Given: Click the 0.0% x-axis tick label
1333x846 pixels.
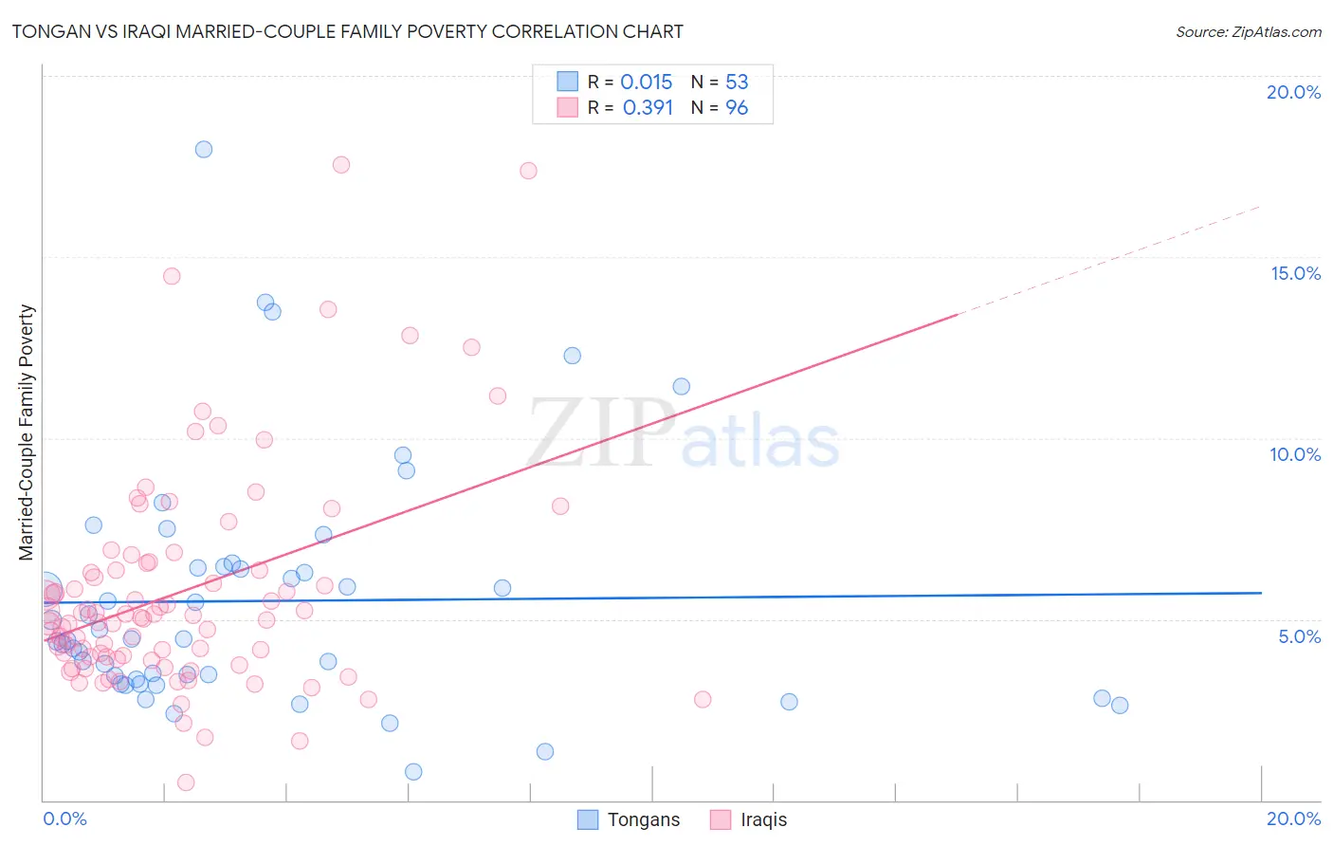Looking at the screenshot, I should click(x=64, y=818).
